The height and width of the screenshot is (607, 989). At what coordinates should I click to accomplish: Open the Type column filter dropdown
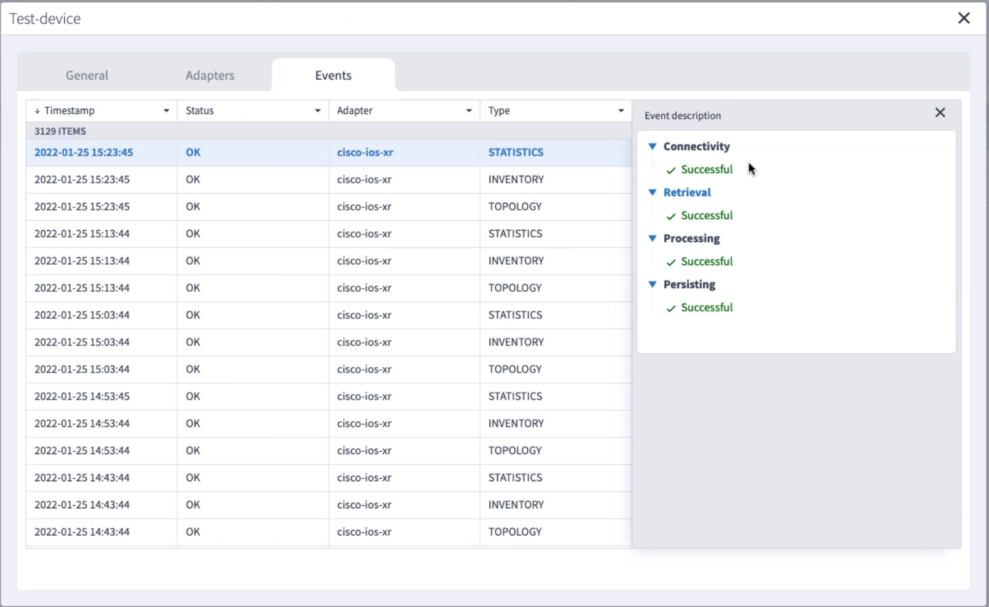[621, 110]
